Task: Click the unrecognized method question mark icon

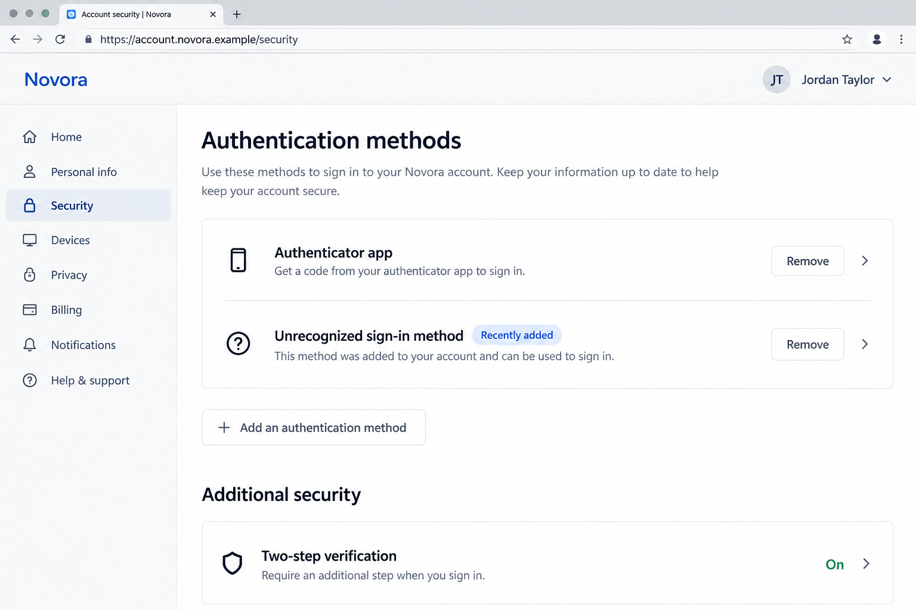Action: point(239,344)
